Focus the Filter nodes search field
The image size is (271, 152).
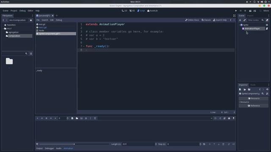[x=254, y=20]
